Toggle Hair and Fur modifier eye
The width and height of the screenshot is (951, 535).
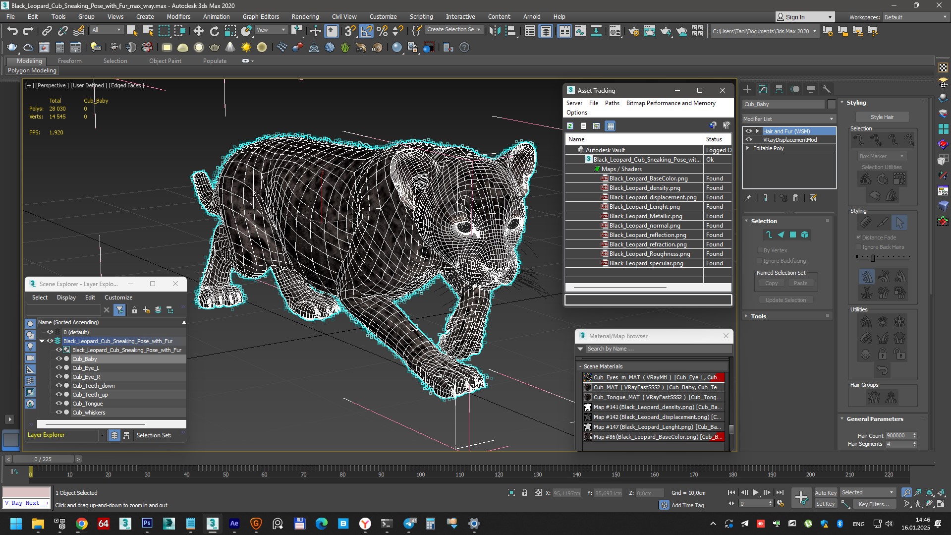(749, 131)
